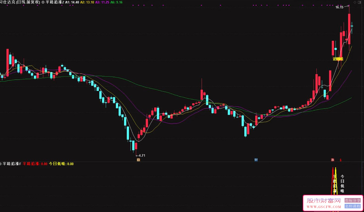The height and width of the screenshot is (212, 364).
Task: Click the 4.71 low price label
Action: click(x=142, y=156)
